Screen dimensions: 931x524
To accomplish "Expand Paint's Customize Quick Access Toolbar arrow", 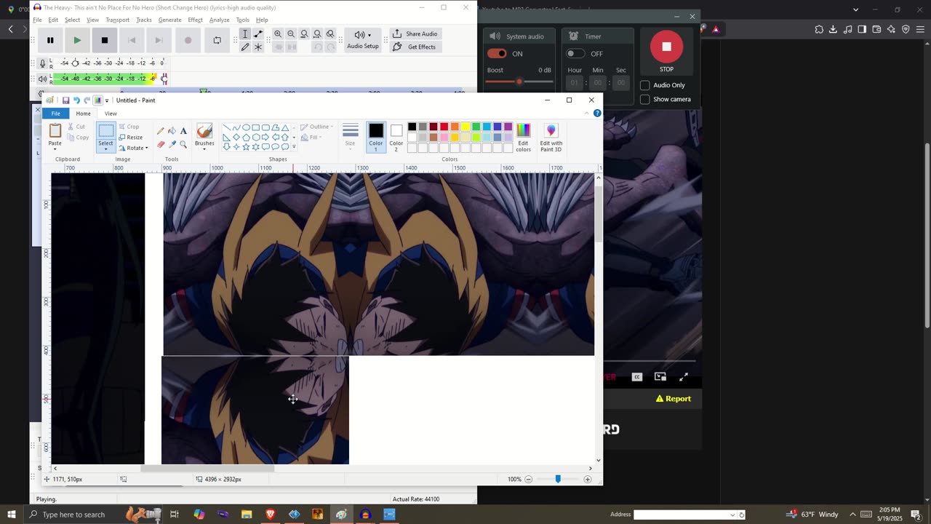I will 107,100.
